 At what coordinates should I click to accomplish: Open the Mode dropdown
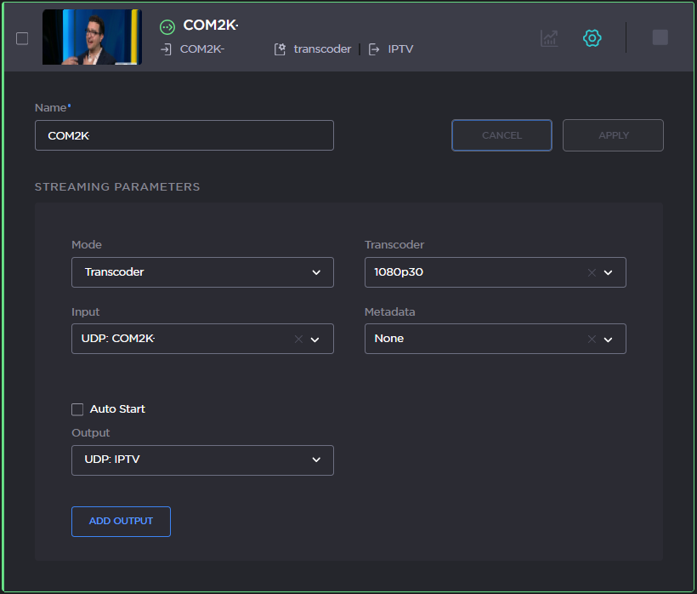[316, 272]
